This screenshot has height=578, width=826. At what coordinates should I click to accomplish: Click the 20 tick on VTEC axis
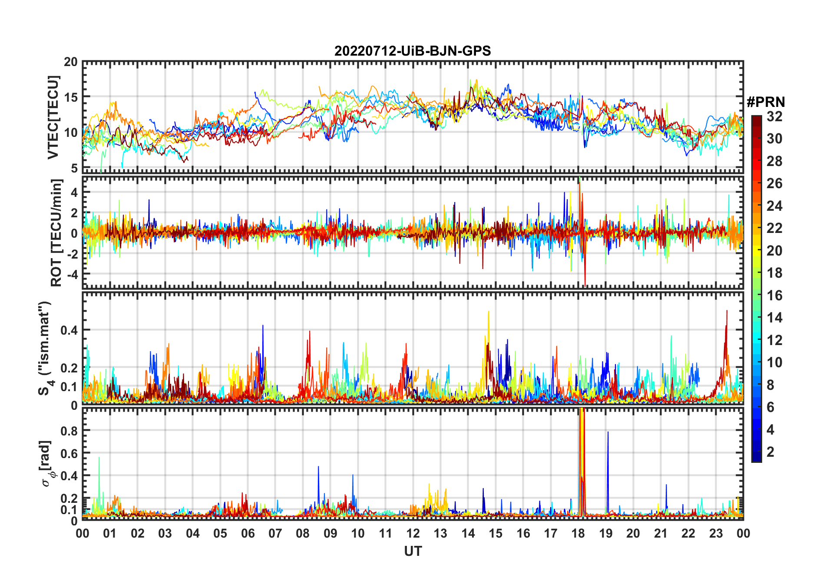pyautogui.click(x=71, y=62)
